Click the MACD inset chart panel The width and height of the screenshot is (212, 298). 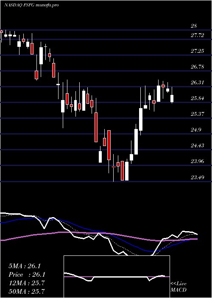coord(117,277)
